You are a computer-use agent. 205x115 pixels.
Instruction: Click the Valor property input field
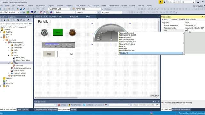pos(195,31)
